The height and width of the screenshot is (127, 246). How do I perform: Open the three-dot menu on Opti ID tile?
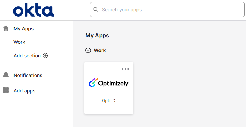click(x=125, y=69)
